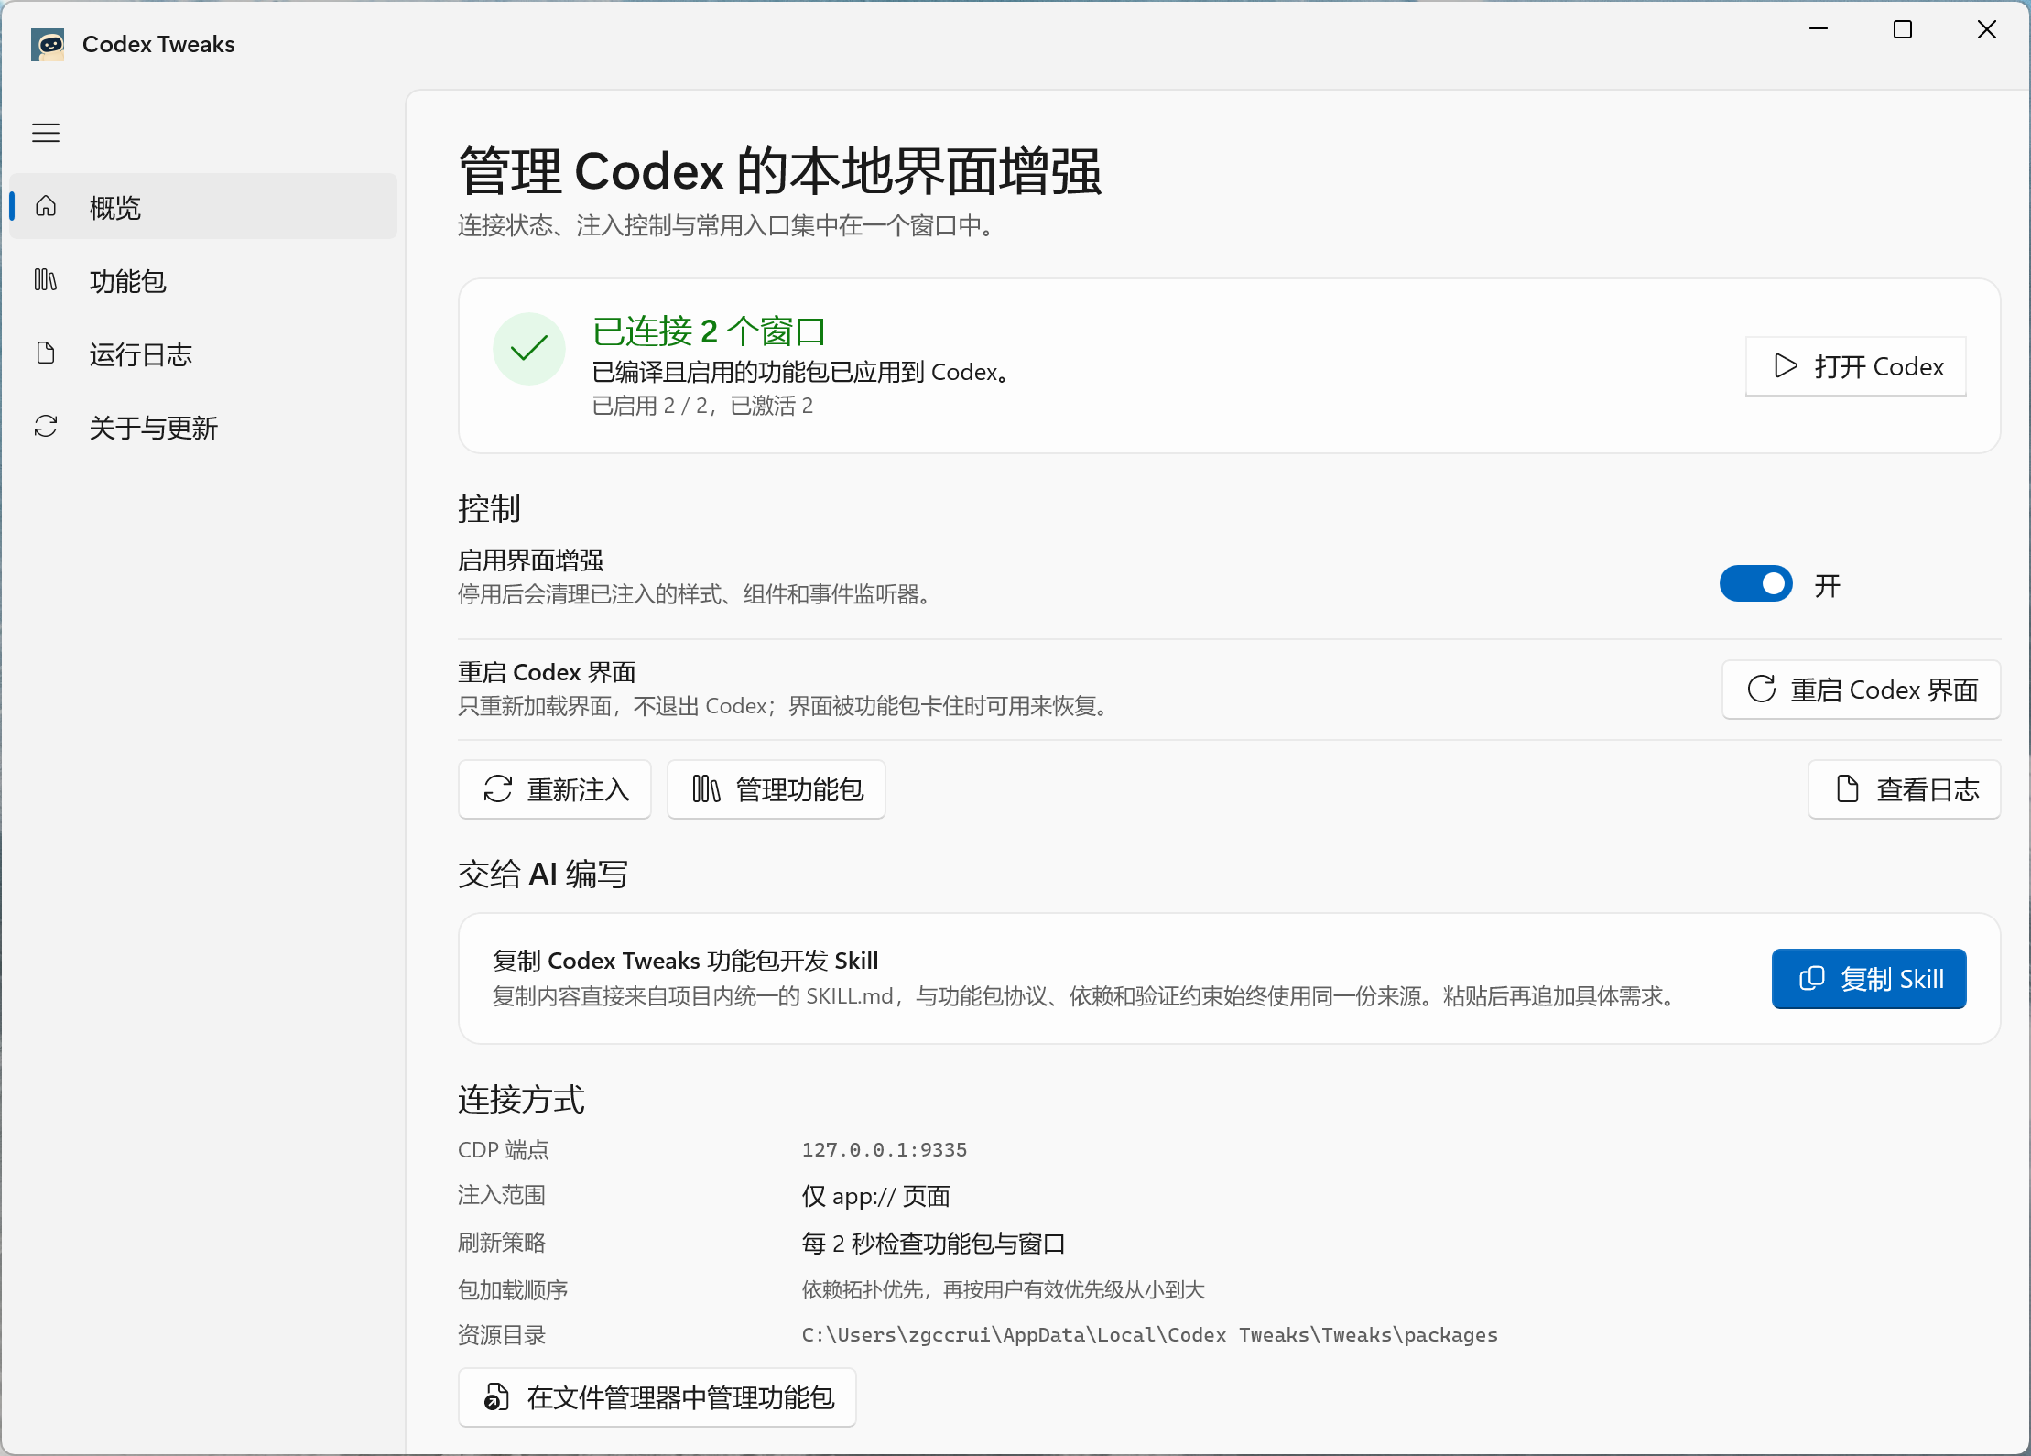Go to the 功能包 page
The width and height of the screenshot is (2031, 1456).
[203, 280]
